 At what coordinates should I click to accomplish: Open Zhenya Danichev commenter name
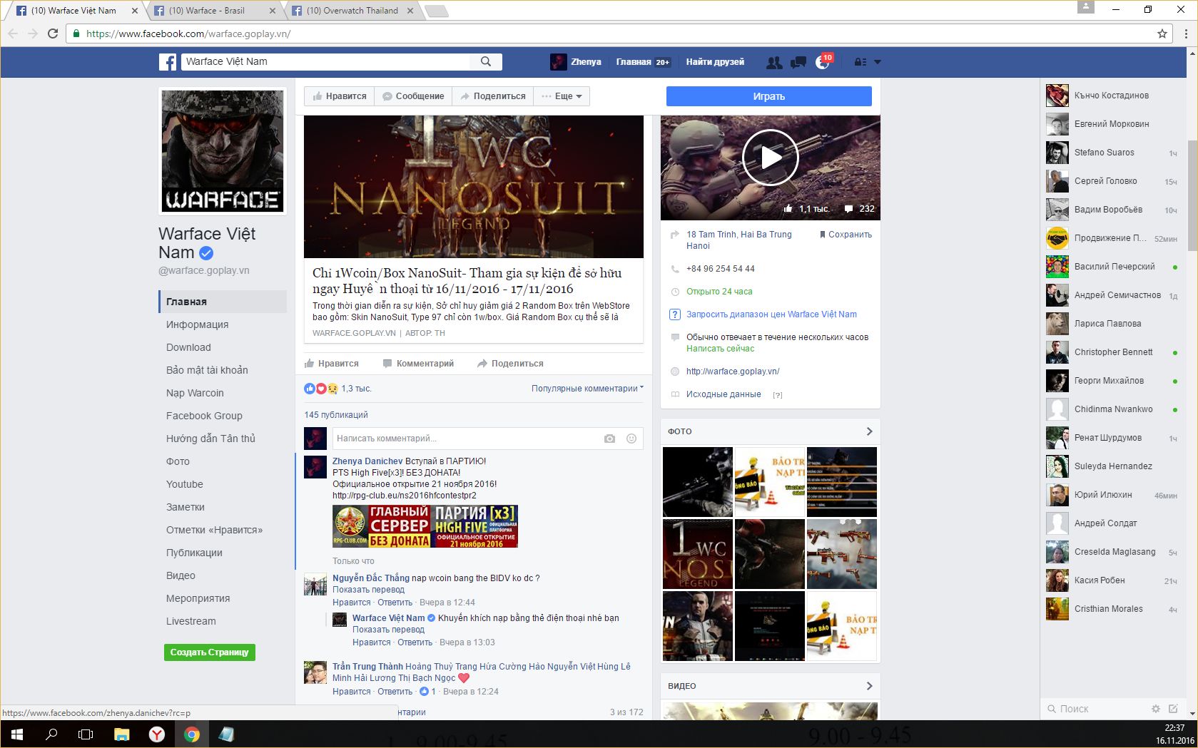coord(367,461)
